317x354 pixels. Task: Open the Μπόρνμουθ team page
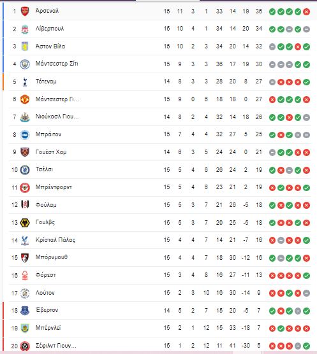point(52,257)
